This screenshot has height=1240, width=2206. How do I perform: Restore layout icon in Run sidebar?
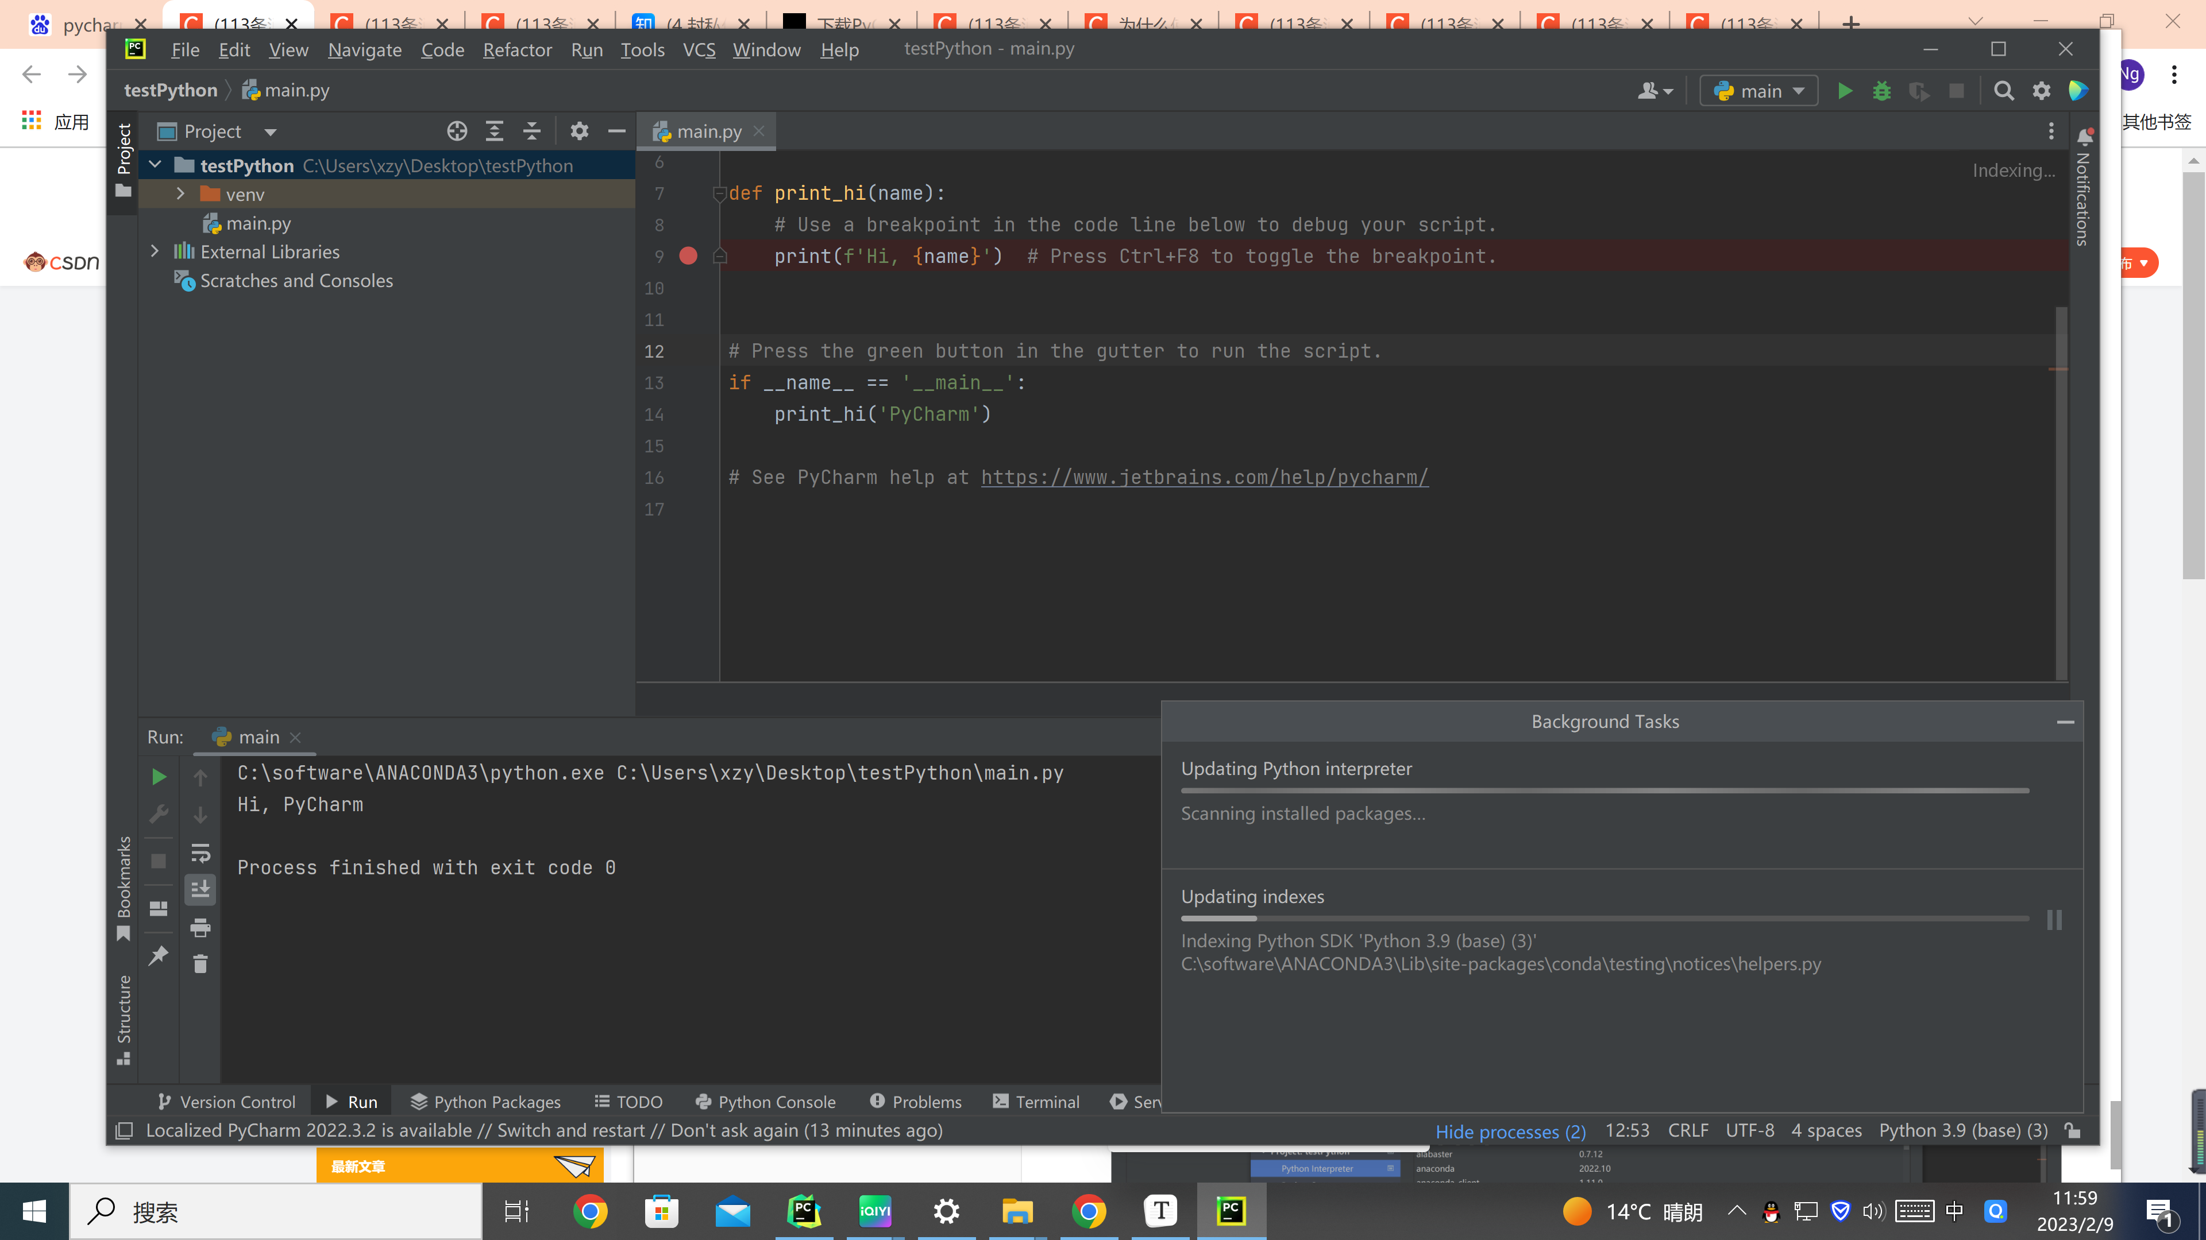[x=159, y=908]
